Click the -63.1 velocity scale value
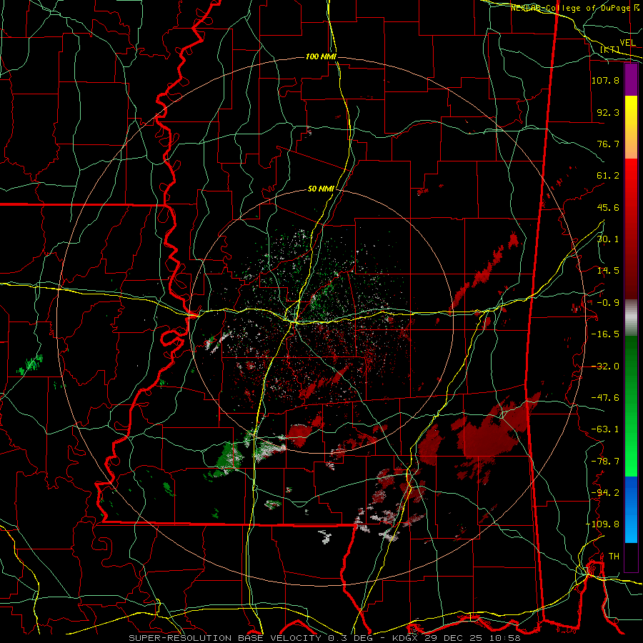This screenshot has width=643, height=643. coord(605,429)
